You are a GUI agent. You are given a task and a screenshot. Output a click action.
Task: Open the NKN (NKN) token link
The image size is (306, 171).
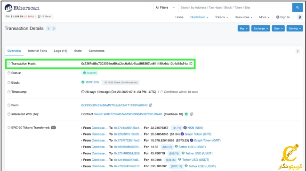coord(195,128)
